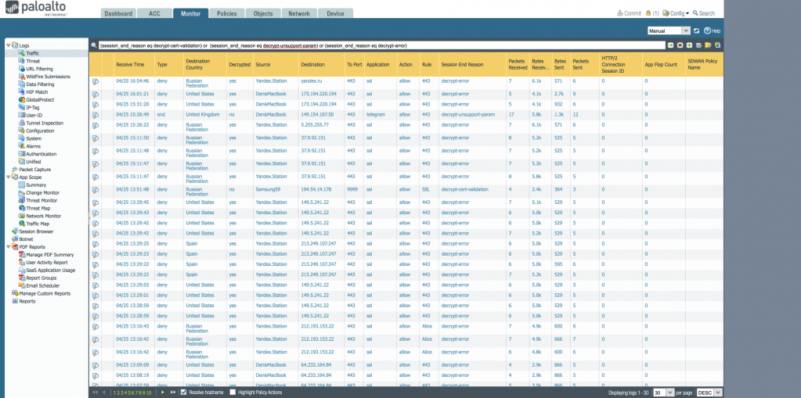Switch to the ACC tab
This screenshot has width=801, height=398.
tap(155, 14)
